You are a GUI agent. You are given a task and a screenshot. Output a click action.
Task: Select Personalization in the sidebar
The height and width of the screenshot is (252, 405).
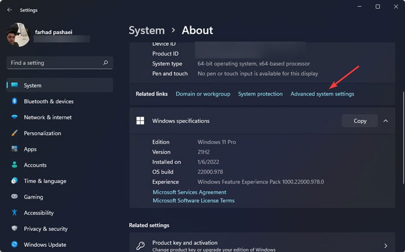pos(60,133)
